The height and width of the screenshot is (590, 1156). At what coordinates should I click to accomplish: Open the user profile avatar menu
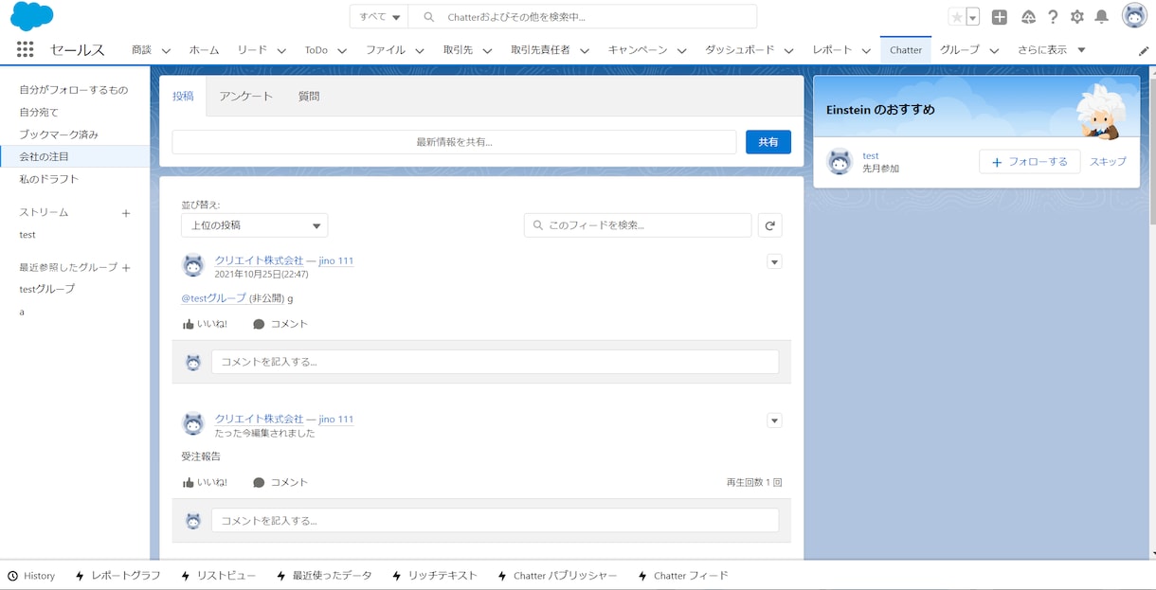click(x=1134, y=16)
